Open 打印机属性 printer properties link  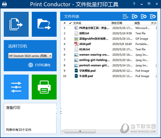pos(43,65)
